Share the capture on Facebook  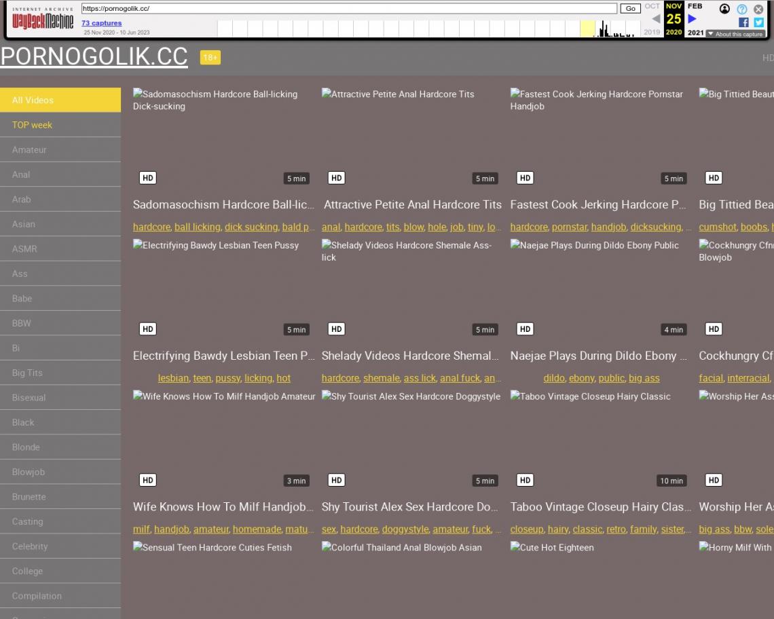743,22
